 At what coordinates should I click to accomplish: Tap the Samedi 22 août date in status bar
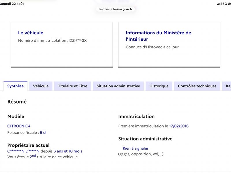coord(12,4)
